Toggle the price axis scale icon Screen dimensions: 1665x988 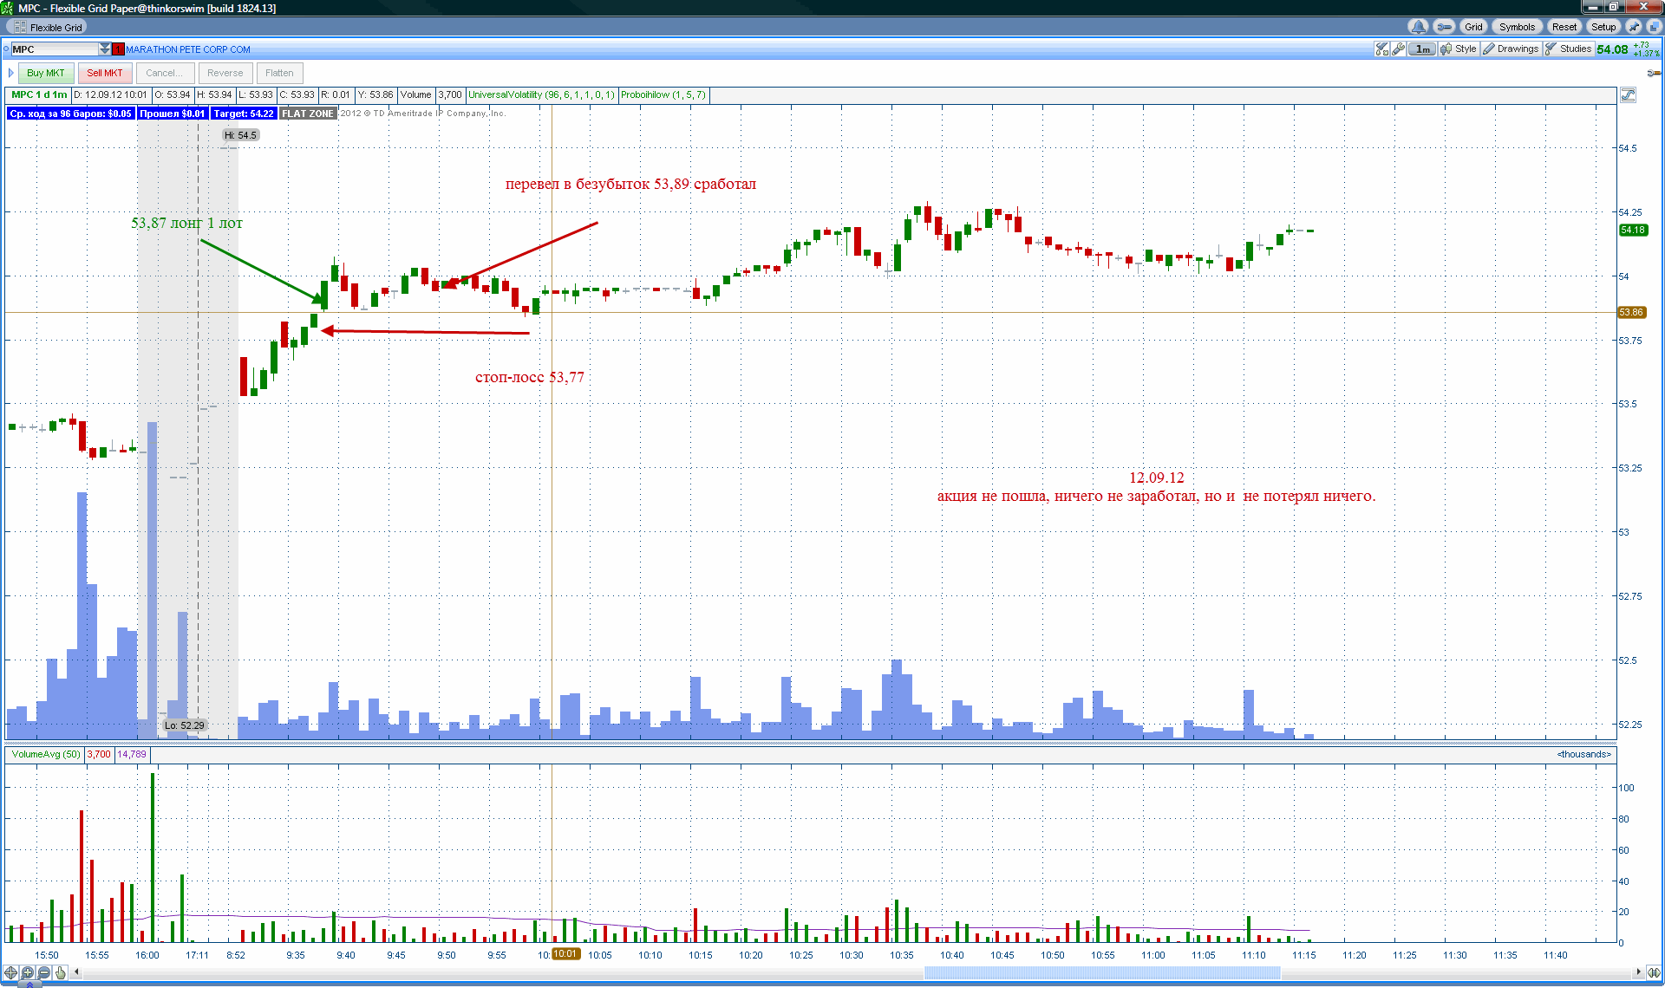tap(1628, 95)
